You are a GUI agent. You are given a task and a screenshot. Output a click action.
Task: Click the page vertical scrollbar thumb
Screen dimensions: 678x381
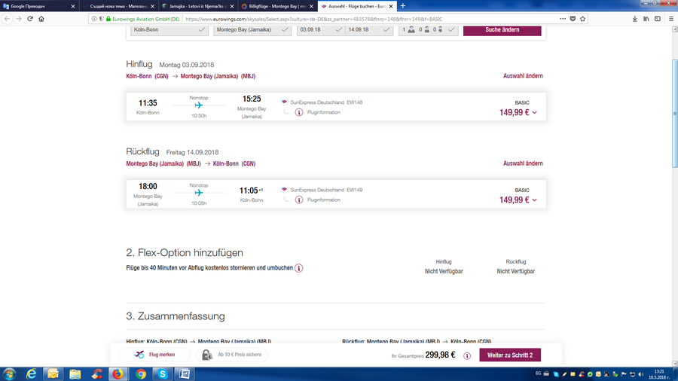pyautogui.click(x=674, y=114)
